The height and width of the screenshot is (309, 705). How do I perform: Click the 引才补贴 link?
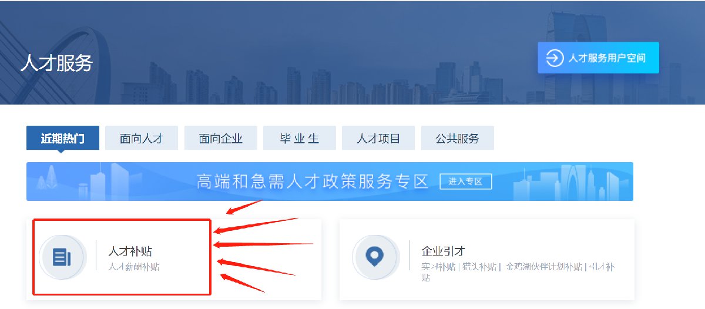click(x=602, y=267)
